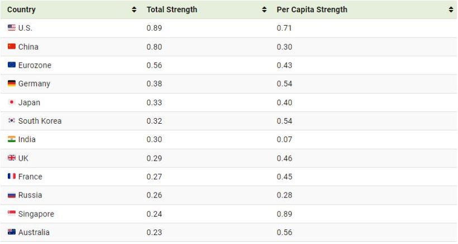The width and height of the screenshot is (458, 244).
Task: Click the U.S. flag icon
Action: pos(12,28)
